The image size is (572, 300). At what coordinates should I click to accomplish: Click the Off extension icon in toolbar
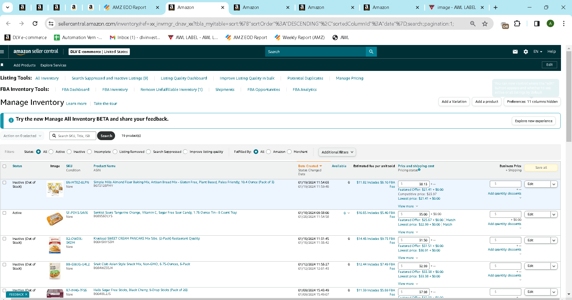click(x=505, y=25)
